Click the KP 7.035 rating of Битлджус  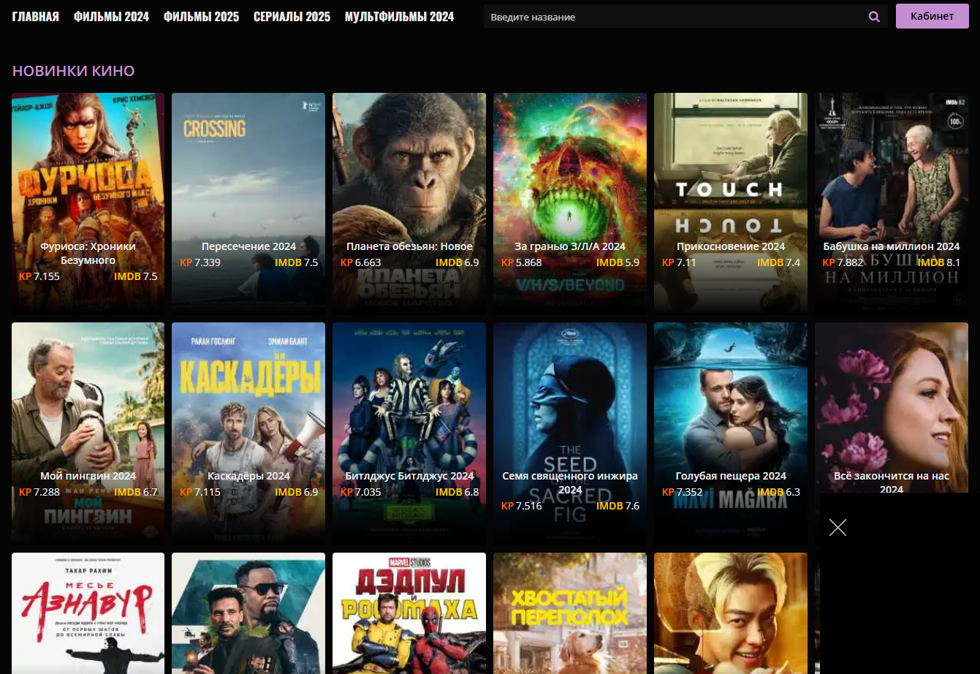(361, 492)
